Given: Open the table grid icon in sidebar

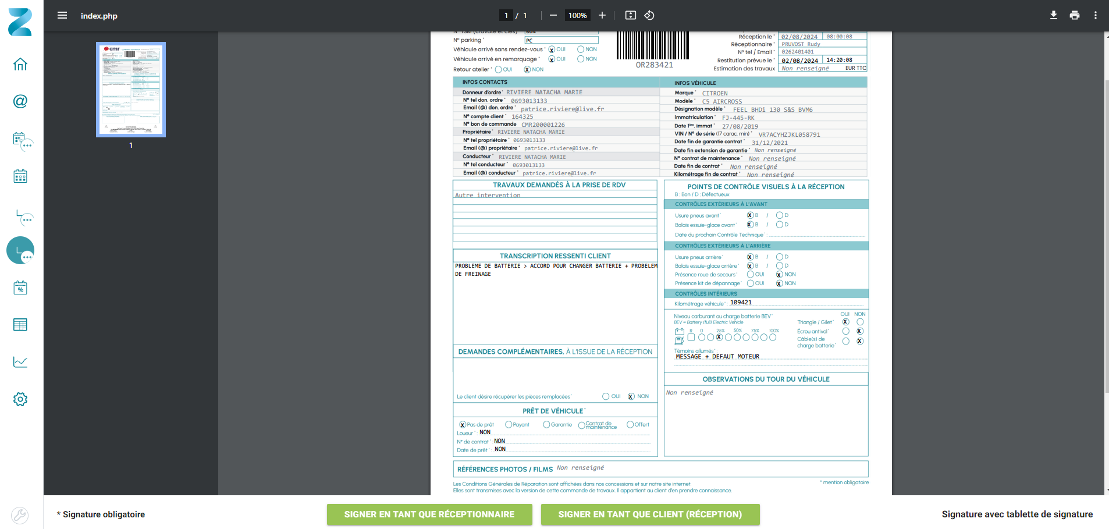Looking at the screenshot, I should [20, 325].
